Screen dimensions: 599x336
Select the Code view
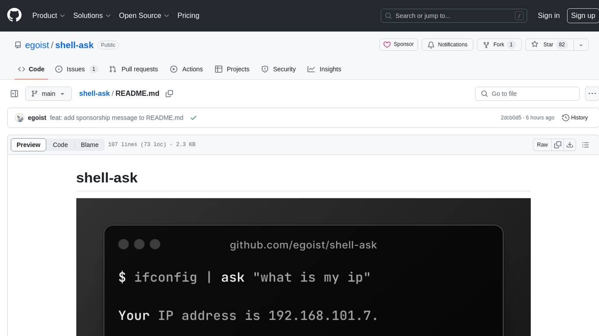[x=60, y=145]
